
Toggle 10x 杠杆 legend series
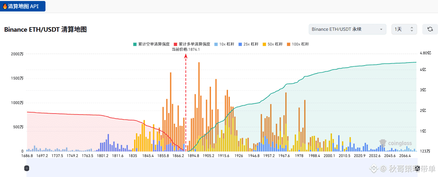(224, 44)
